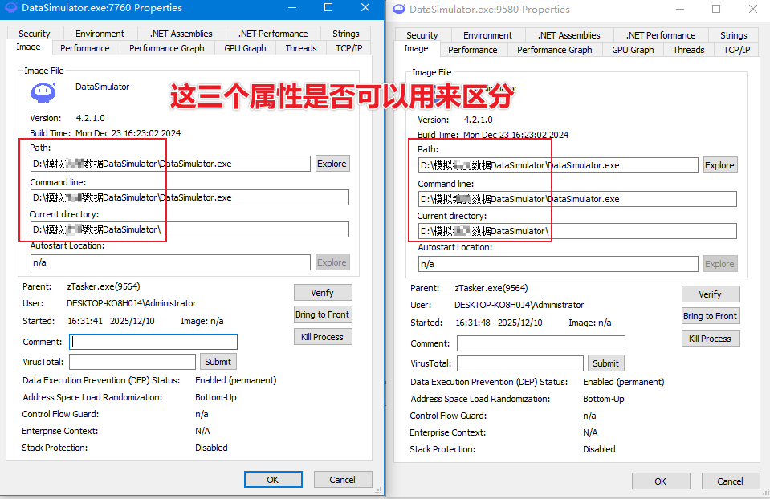Viewport: 770px width, 499px height.
Task: Open the Threads tab in the 7760 window
Action: click(x=301, y=48)
